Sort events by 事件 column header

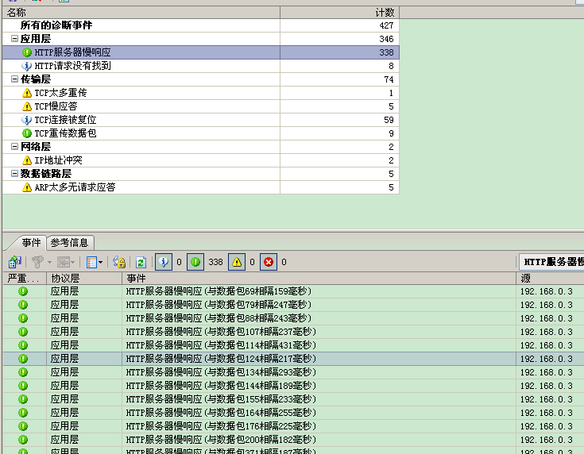pos(319,278)
